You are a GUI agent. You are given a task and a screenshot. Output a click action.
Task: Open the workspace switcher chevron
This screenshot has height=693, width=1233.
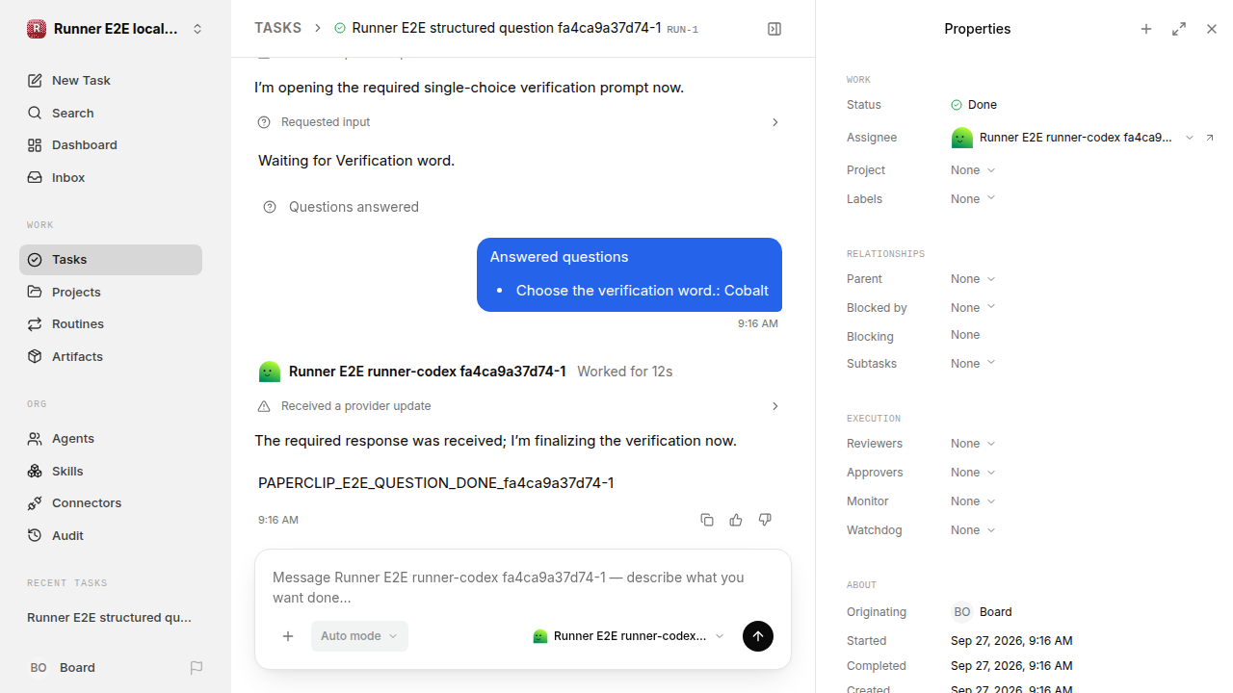(x=197, y=29)
